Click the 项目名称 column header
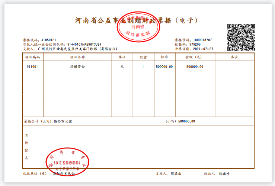 pyautogui.click(x=77, y=57)
